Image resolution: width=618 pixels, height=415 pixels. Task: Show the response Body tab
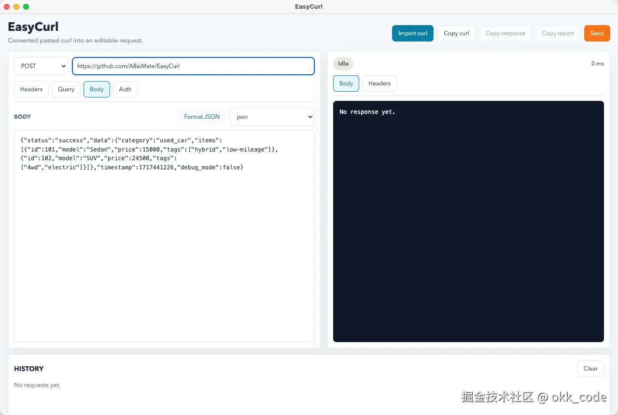tap(346, 83)
